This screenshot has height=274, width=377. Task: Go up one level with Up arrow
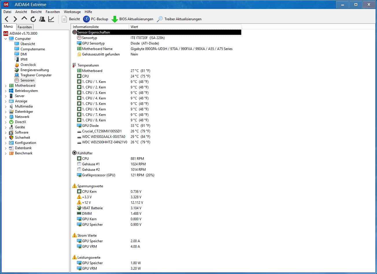coord(24,18)
